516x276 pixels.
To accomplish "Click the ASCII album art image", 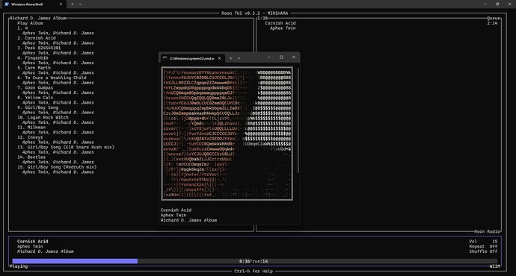I will 227,134.
